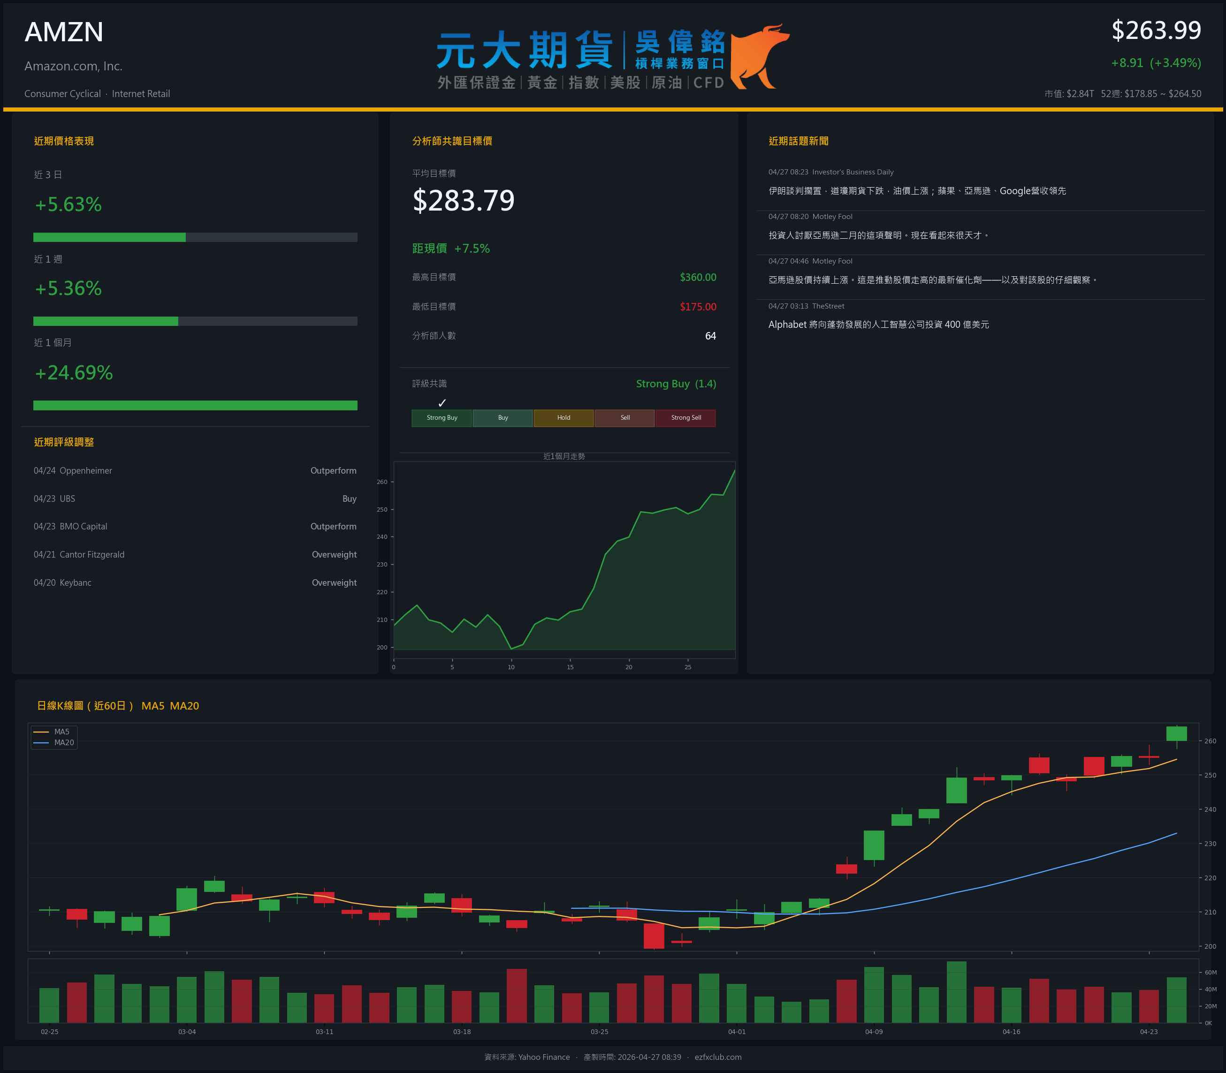This screenshot has width=1226, height=1073.
Task: Select the 04/24 Oppenheimer rating row
Action: (195, 471)
